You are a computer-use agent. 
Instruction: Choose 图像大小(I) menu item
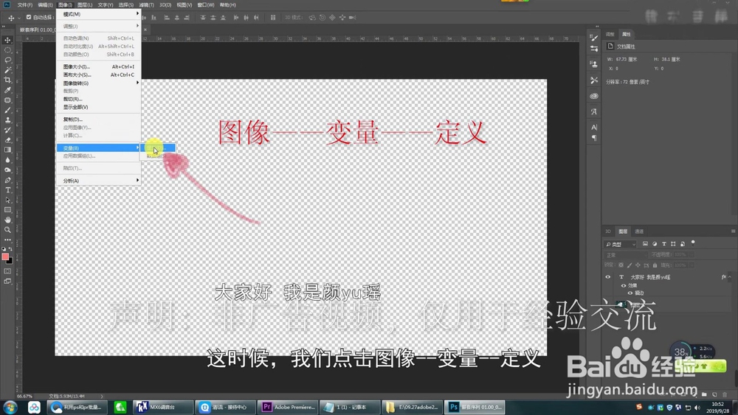98,67
